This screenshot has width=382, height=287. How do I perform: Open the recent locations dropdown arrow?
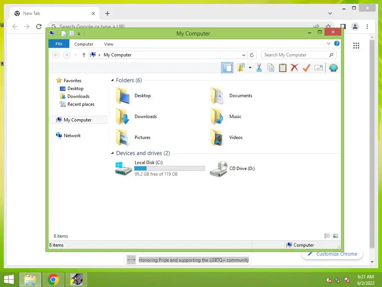click(x=75, y=55)
